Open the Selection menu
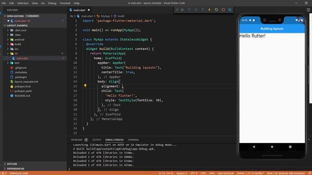 click(x=23, y=3)
